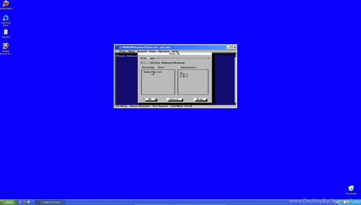Screen dimensions: 361x205
Task: Select the Mozilla Firefox desktop icon
Action: point(6,4)
